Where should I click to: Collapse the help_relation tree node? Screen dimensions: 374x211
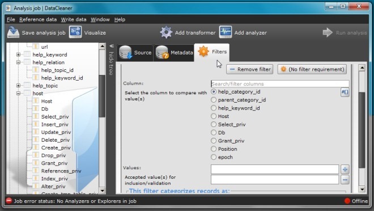pyautogui.click(x=18, y=62)
